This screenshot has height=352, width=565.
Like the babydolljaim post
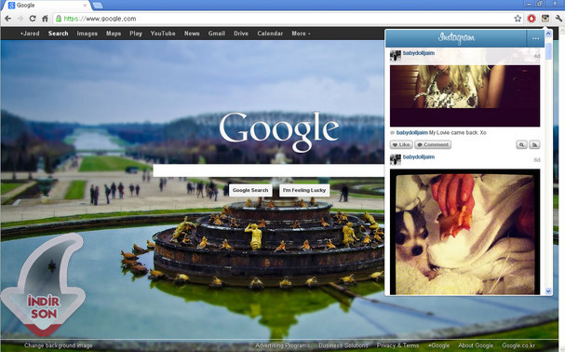(x=401, y=144)
